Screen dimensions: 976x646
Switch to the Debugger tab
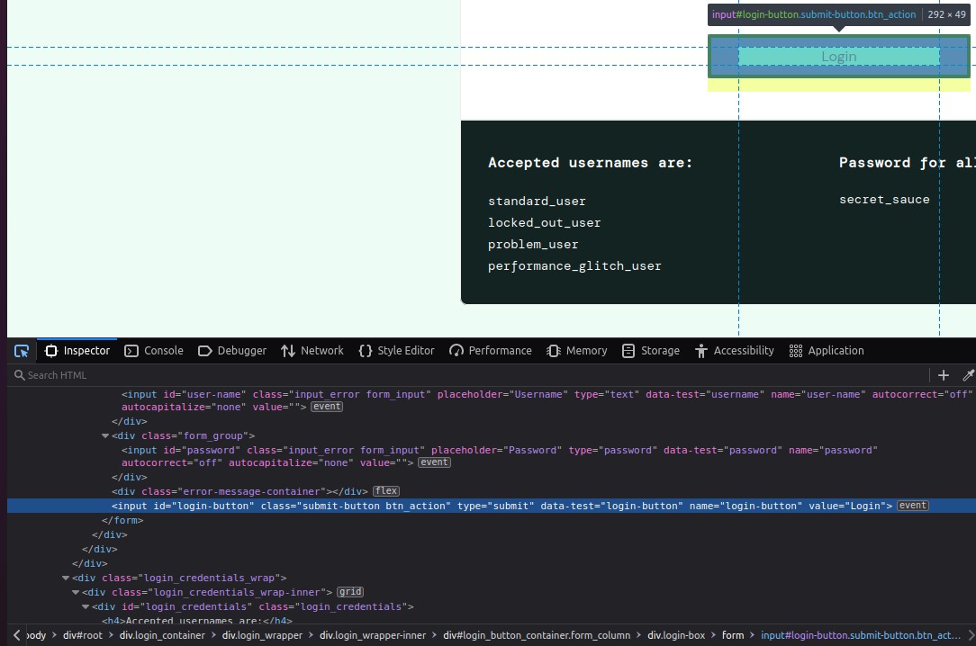coord(231,351)
